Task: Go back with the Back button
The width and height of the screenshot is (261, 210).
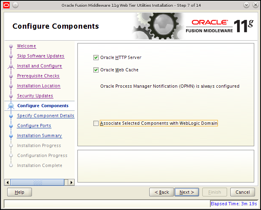Action: (162, 192)
